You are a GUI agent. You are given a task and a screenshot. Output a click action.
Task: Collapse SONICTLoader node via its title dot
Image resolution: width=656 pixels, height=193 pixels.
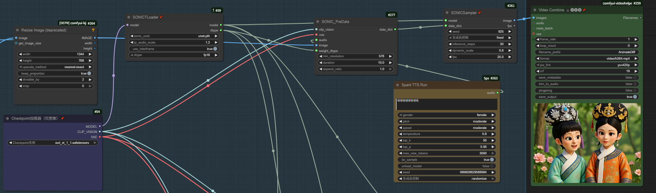(129, 17)
